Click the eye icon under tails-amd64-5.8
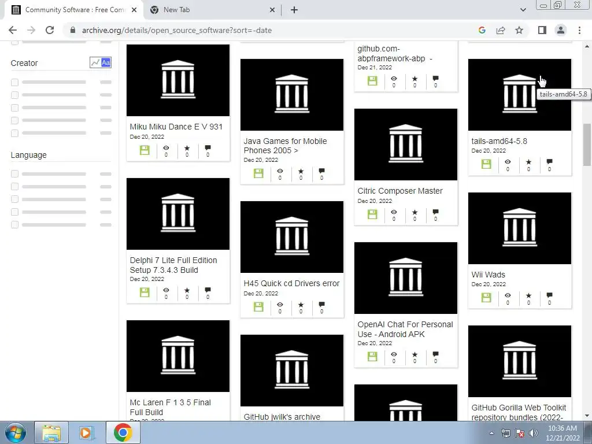Viewport: 592px width, 444px height. 508,162
